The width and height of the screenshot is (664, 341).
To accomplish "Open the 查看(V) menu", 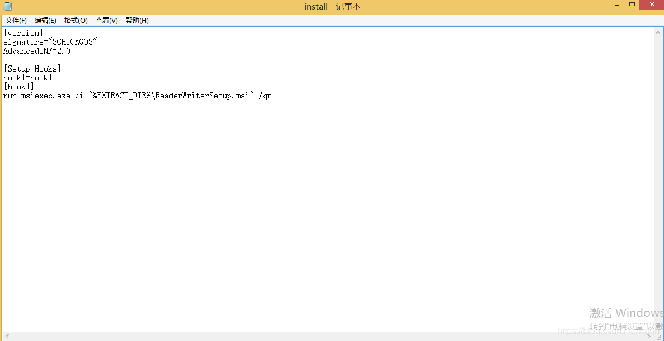I will click(107, 21).
